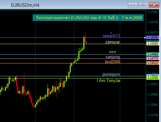Select the I Am TonyJar text label
The height and width of the screenshot is (122, 161).
[x=109, y=81]
